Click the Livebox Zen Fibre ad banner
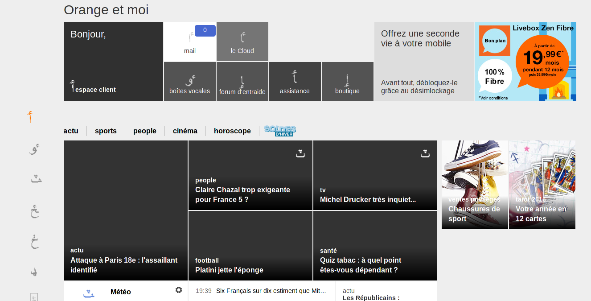Image resolution: width=591 pixels, height=301 pixels. pyautogui.click(x=525, y=62)
